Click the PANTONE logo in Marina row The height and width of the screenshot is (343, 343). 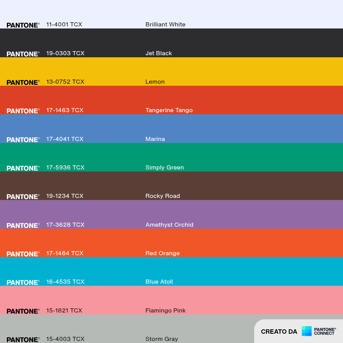23,140
